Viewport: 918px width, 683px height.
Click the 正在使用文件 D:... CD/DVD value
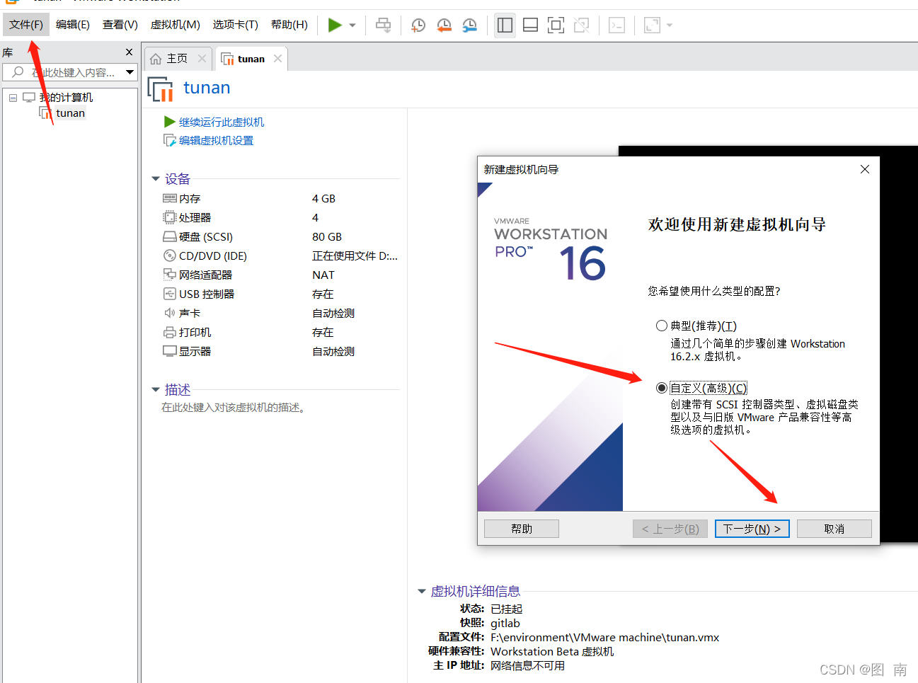tap(355, 256)
